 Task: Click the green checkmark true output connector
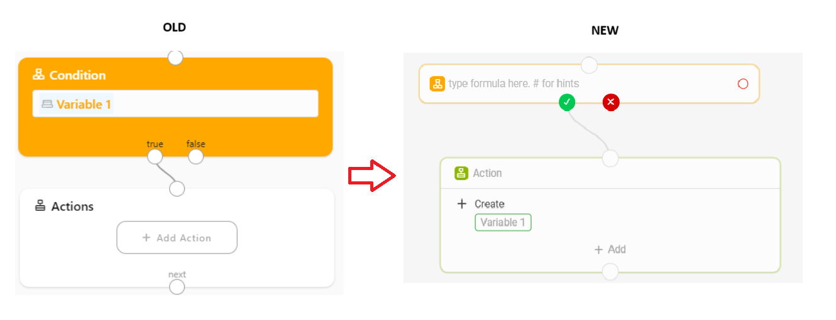pyautogui.click(x=567, y=102)
